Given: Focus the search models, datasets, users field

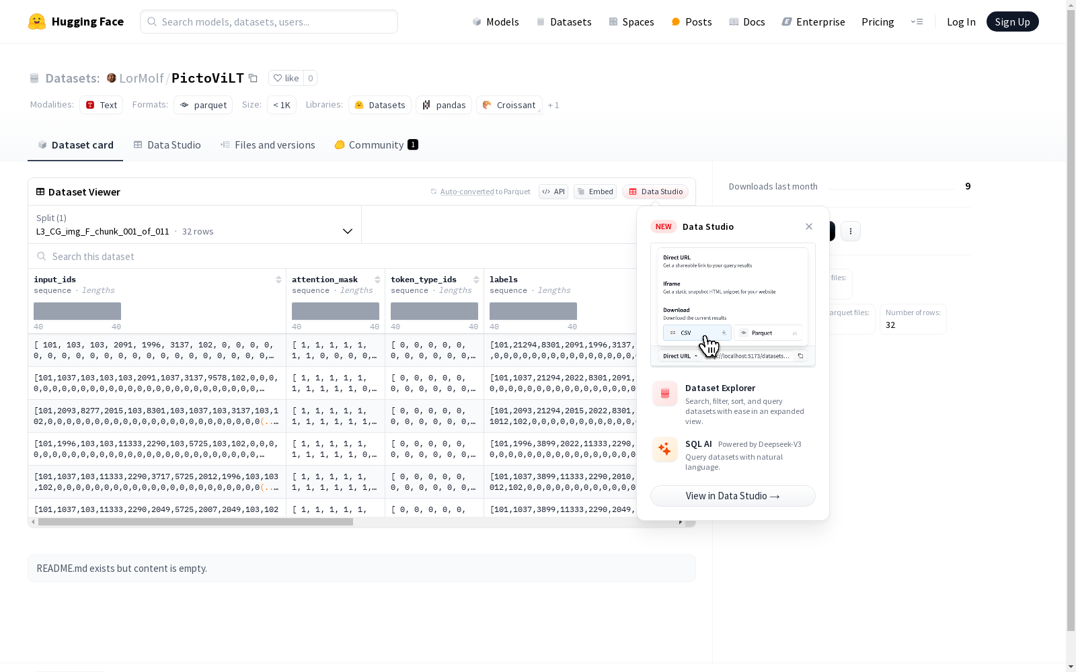Looking at the screenshot, I should pos(269,22).
